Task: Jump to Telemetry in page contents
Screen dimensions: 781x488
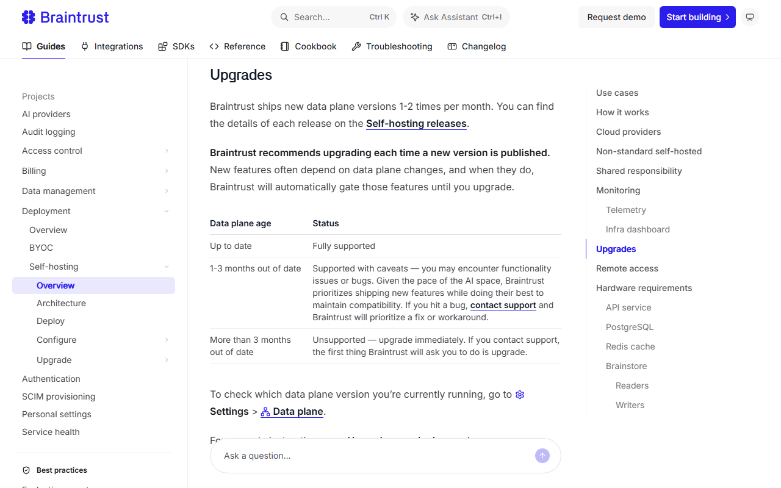Action: (x=625, y=210)
